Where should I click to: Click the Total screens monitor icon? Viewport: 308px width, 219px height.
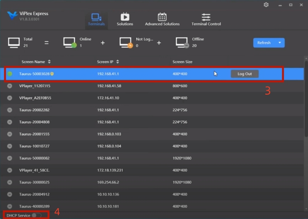pos(14,43)
